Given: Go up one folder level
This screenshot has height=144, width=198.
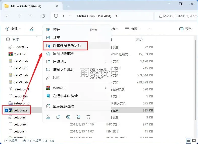Looking at the screenshot, I should pos(31,16).
